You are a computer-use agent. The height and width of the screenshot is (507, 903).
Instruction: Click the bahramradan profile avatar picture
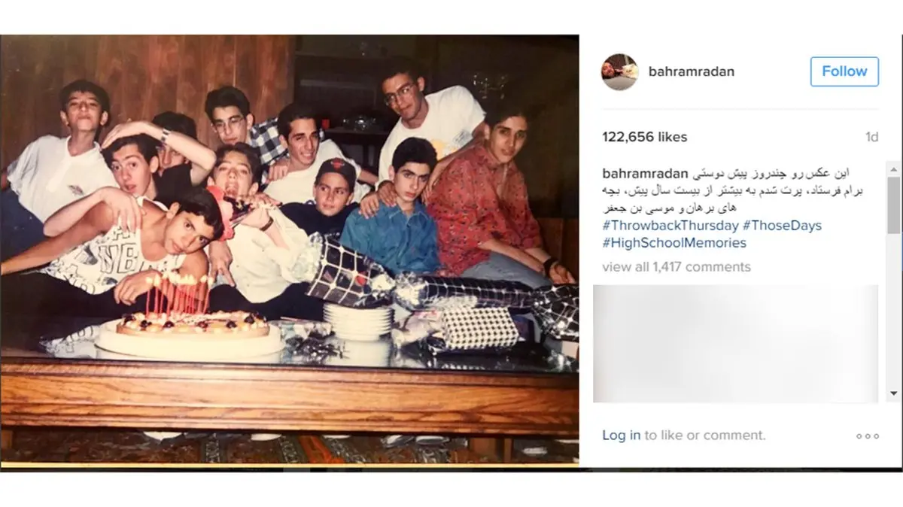click(x=620, y=71)
